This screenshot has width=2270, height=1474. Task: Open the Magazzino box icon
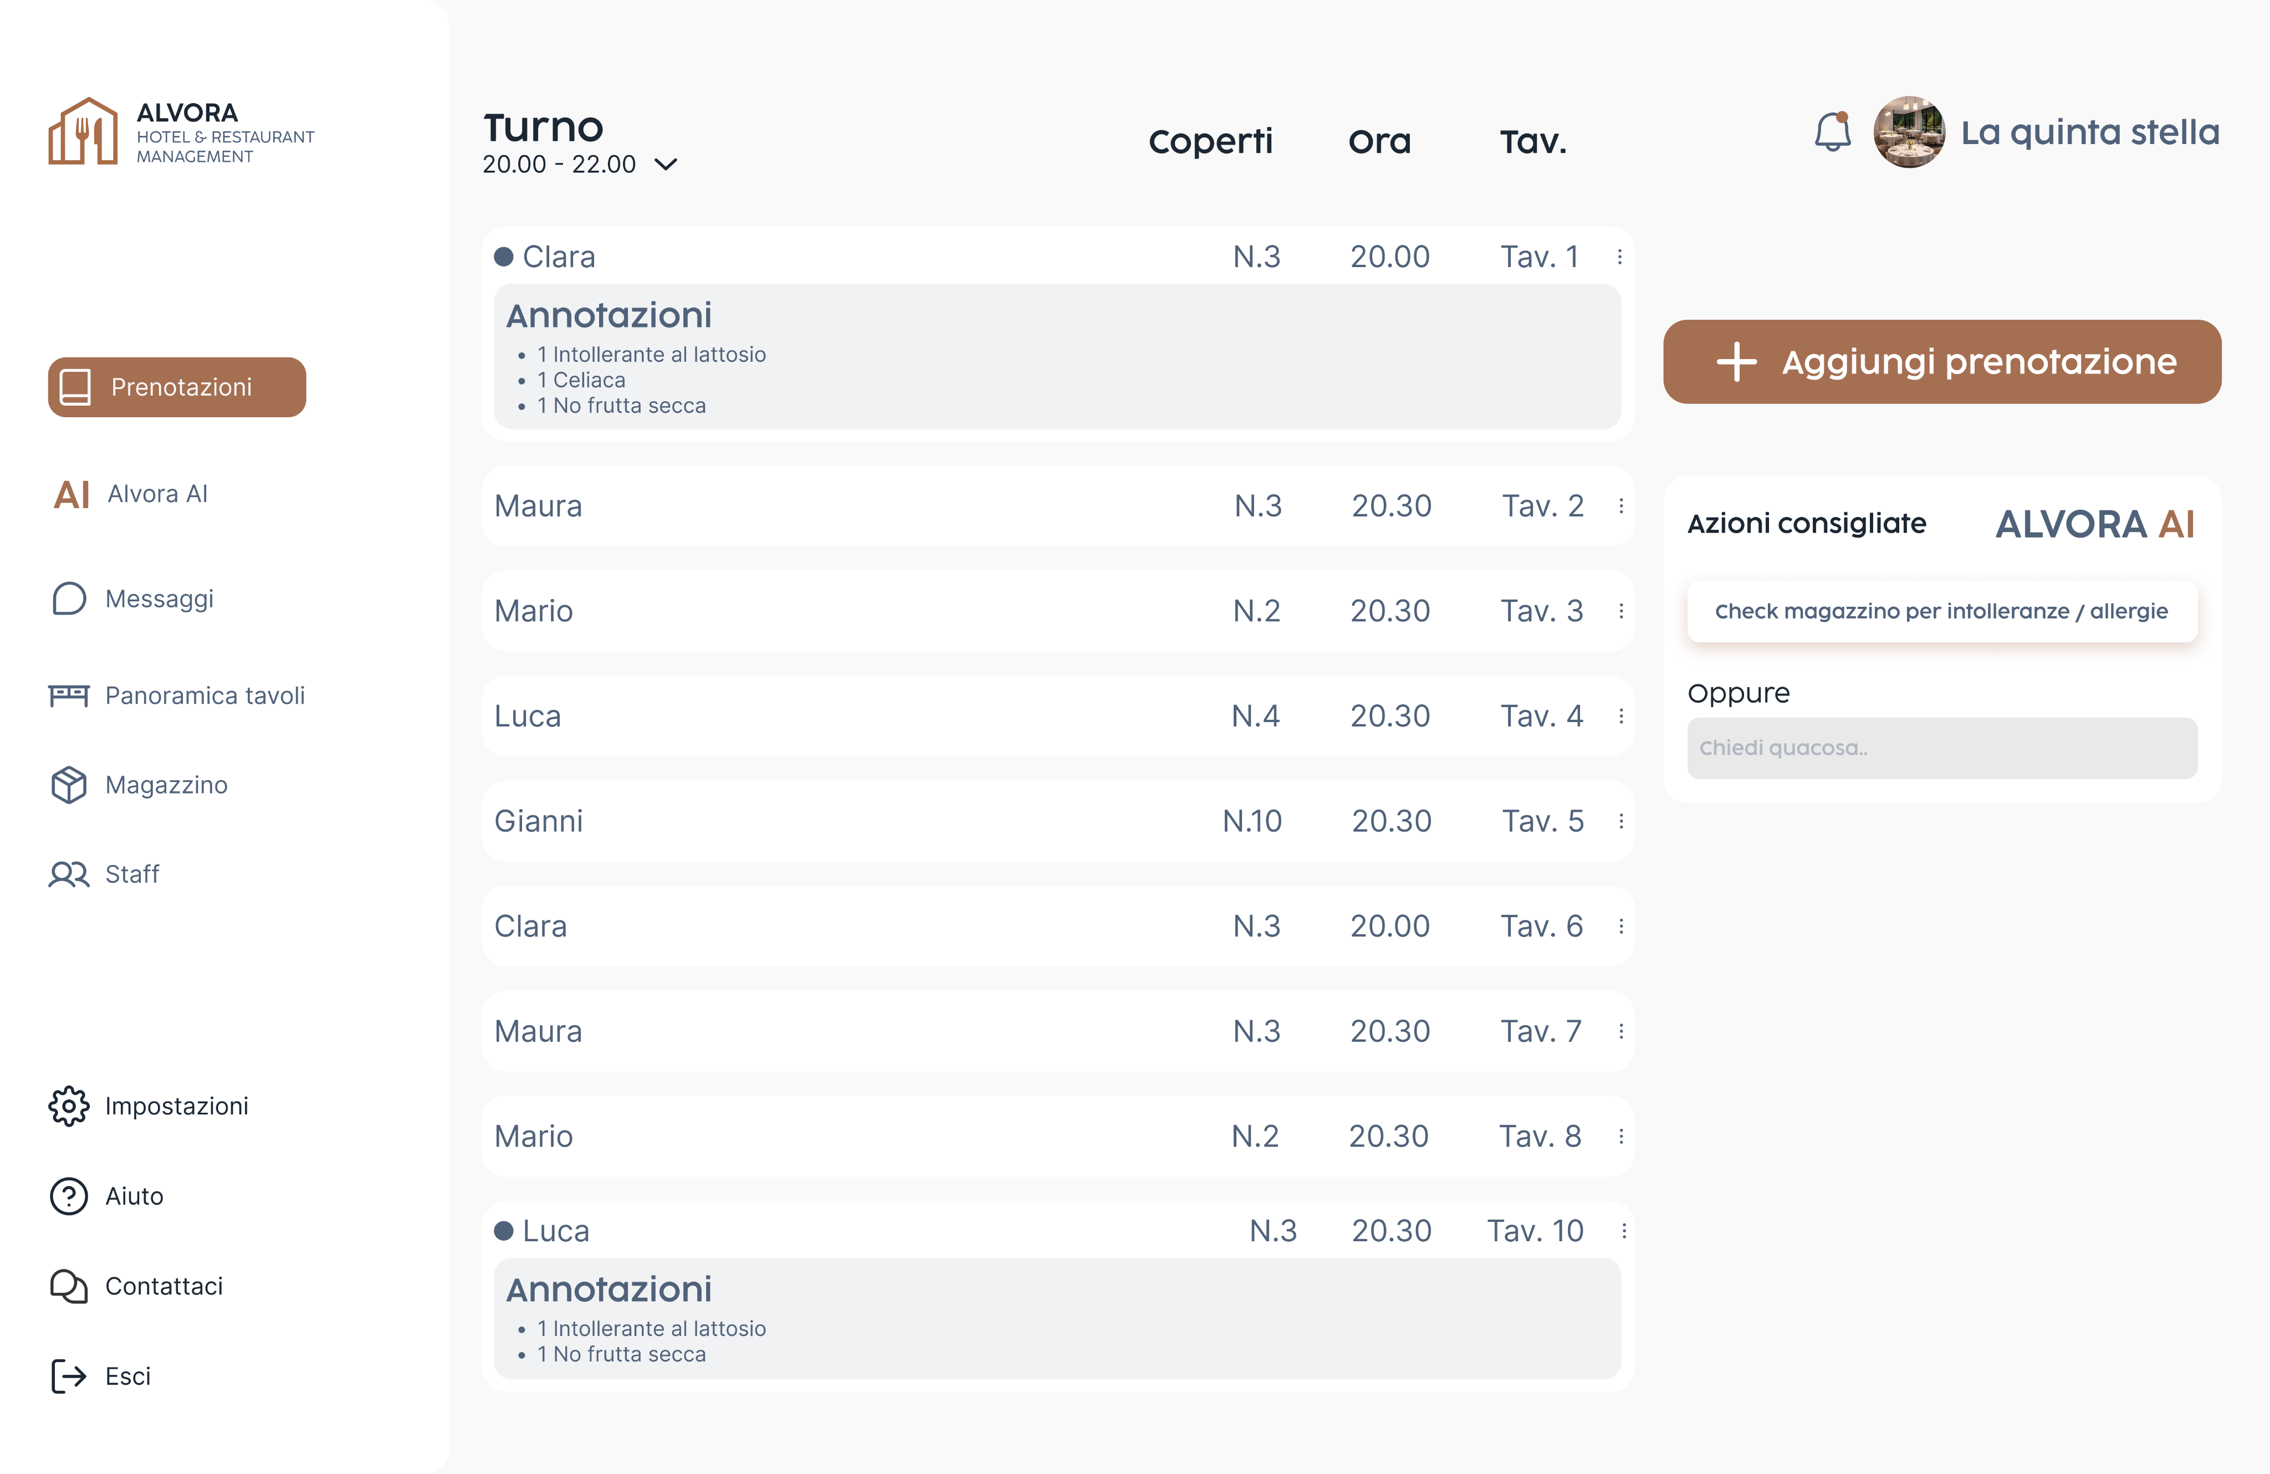[69, 785]
